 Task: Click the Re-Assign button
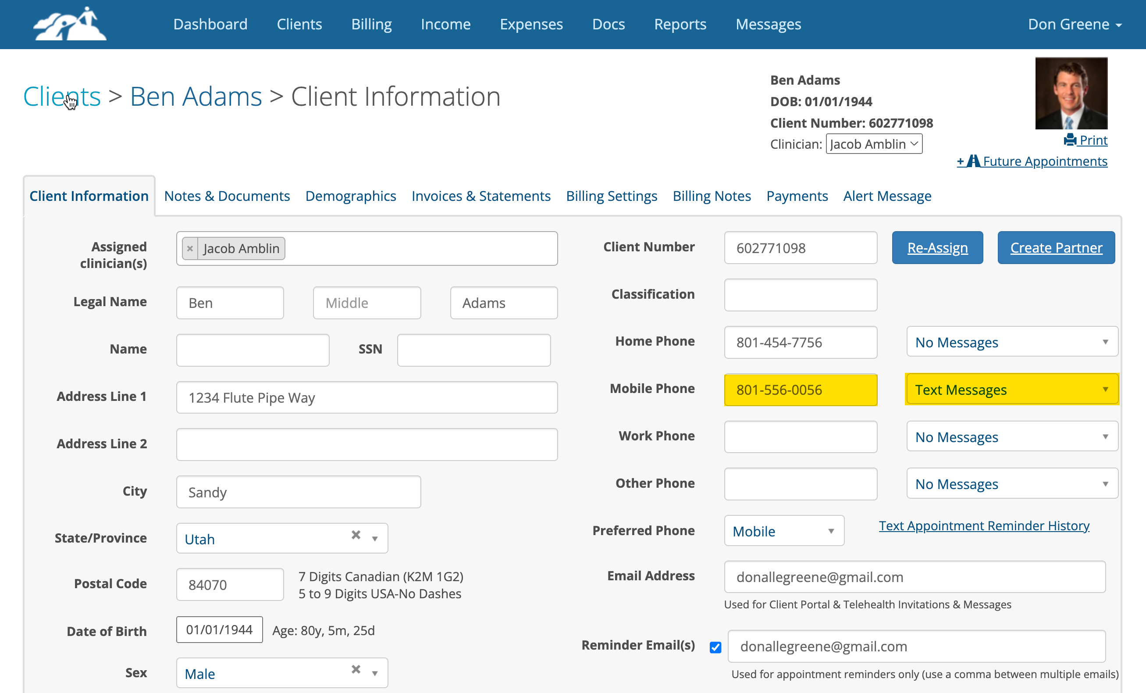937,248
